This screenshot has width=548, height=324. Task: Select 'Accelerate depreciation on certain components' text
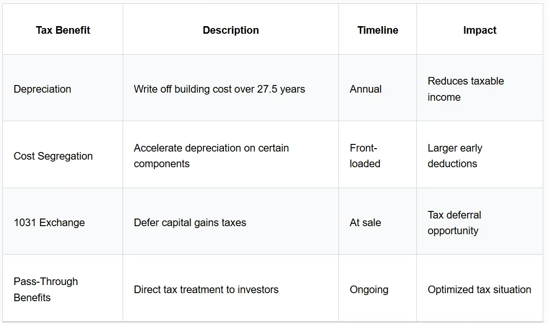[x=212, y=156]
